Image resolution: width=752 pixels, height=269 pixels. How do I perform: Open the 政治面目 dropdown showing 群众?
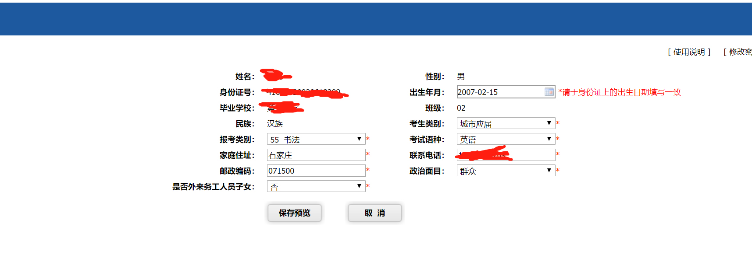[x=506, y=171]
